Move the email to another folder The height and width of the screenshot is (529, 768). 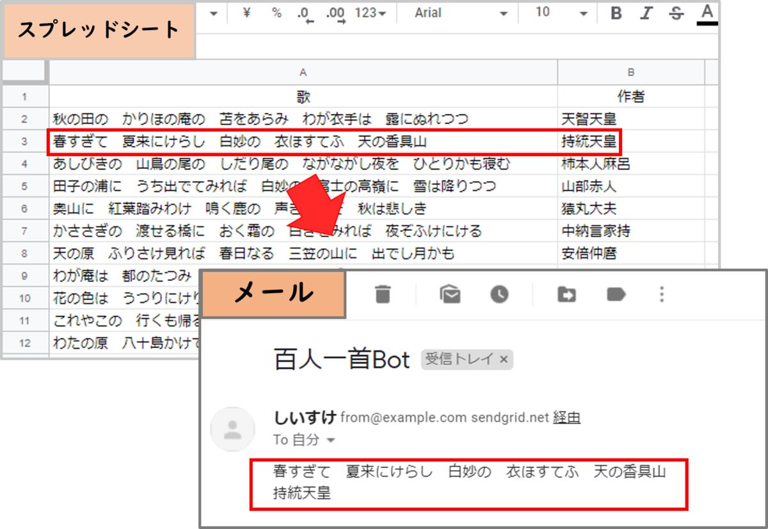click(x=566, y=294)
